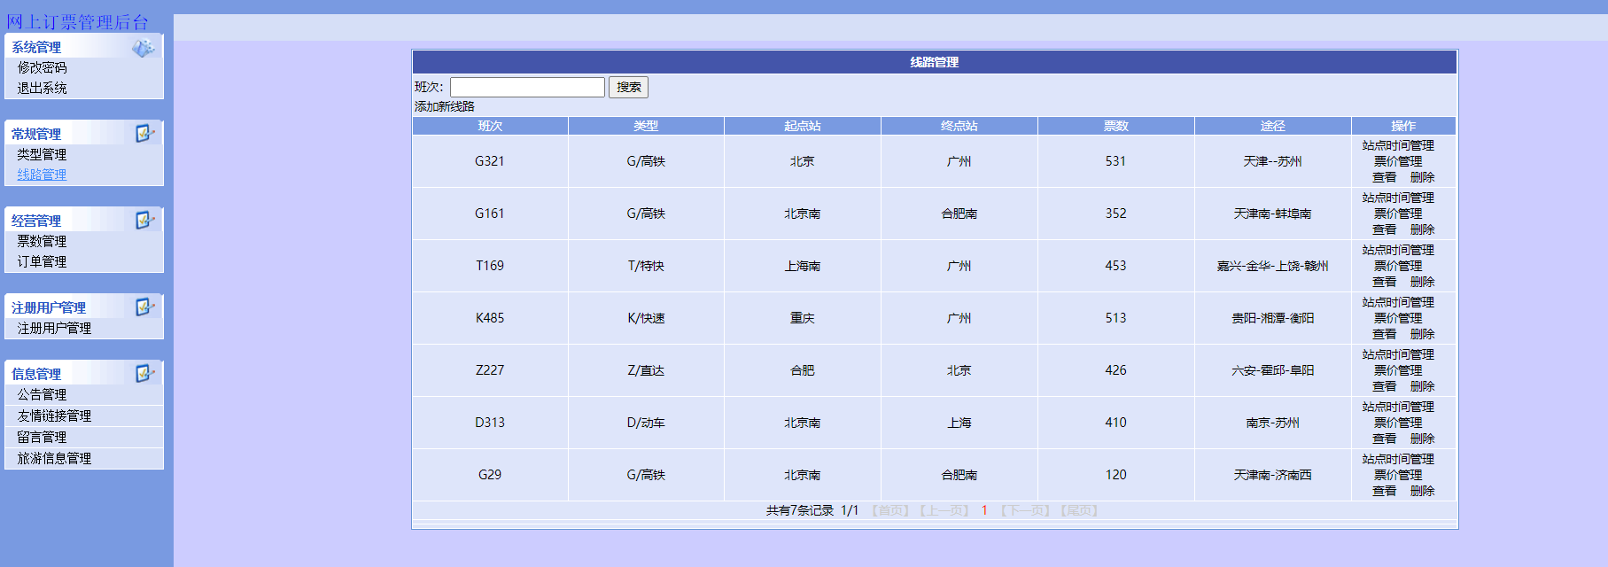Open 站点时间管理 for train G29
Viewport: 1608px width, 567px height.
(x=1398, y=459)
